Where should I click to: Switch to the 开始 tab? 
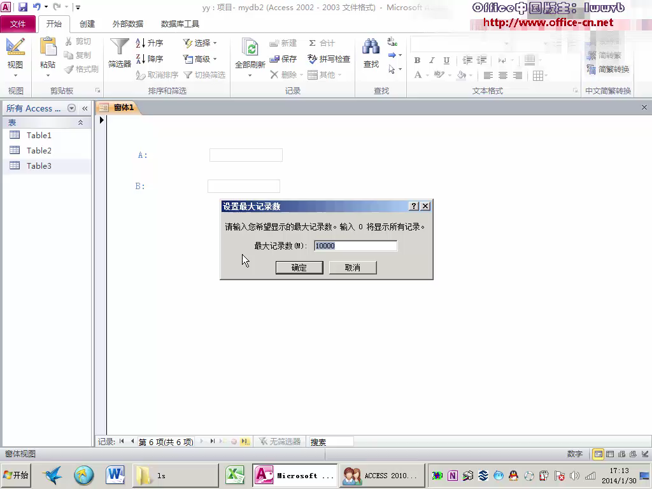pyautogui.click(x=54, y=24)
